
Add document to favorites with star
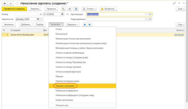tap(17, 3)
